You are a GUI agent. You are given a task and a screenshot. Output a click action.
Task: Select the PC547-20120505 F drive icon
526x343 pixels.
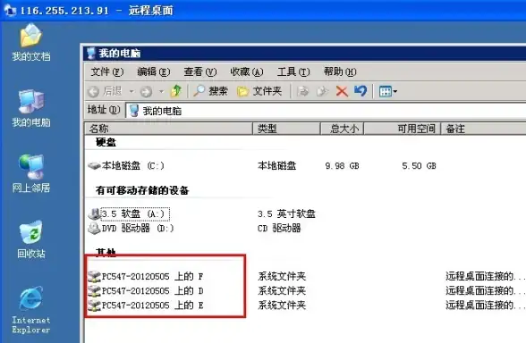pos(94,276)
